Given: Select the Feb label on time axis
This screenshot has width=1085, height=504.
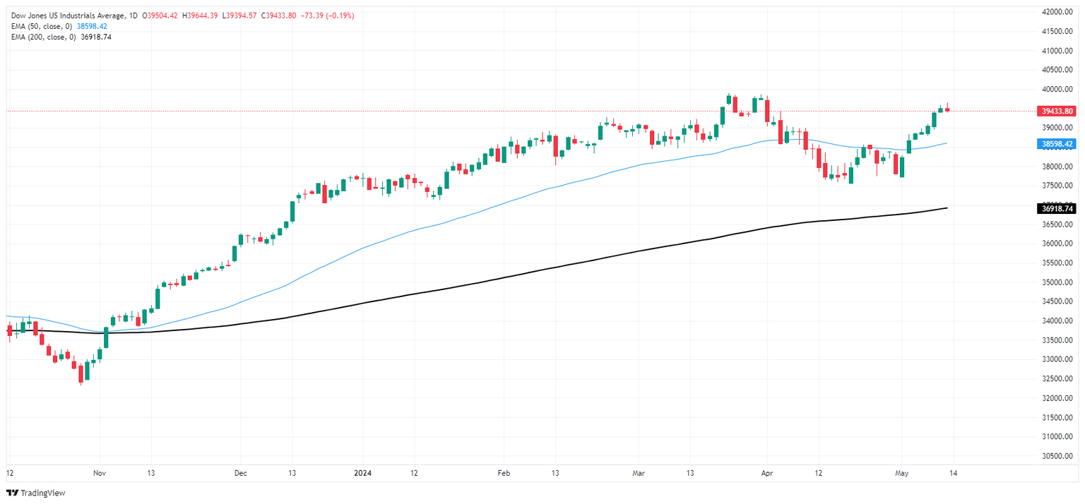Looking at the screenshot, I should tap(502, 472).
